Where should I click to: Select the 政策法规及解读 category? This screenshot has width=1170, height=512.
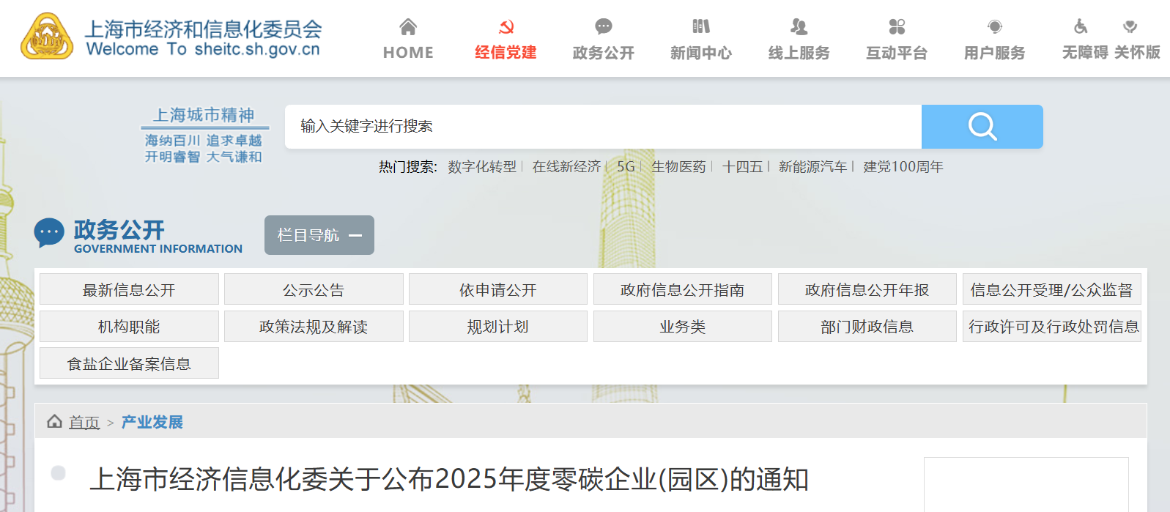coord(314,327)
